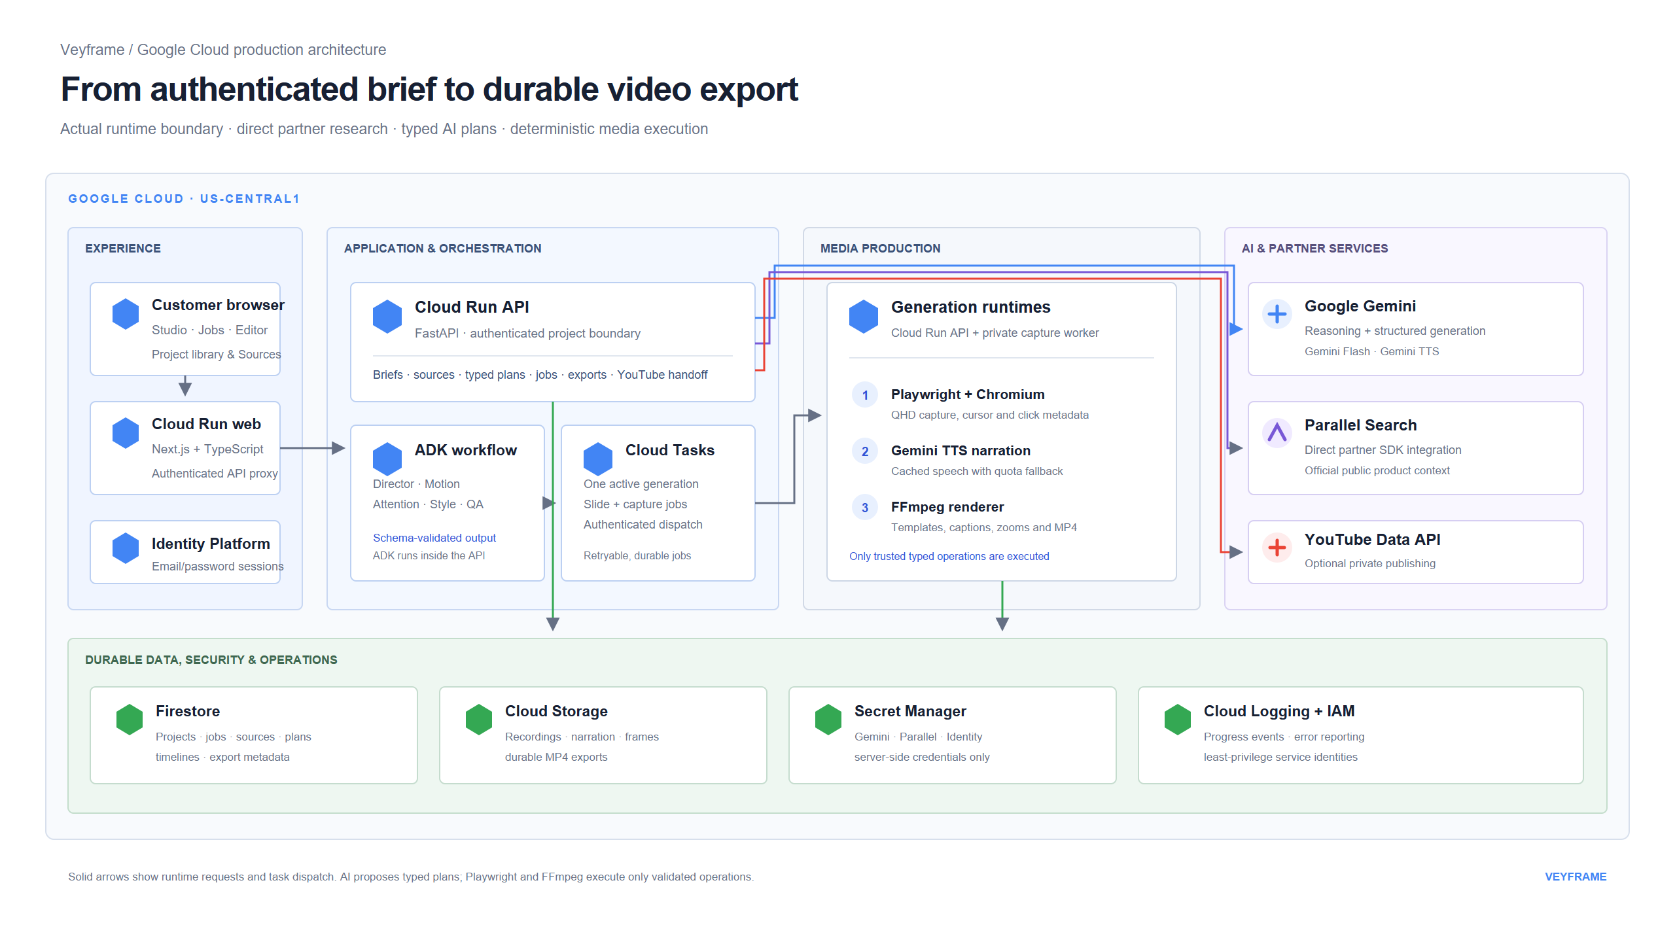Click the YouTube Data API red plus icon

click(1277, 548)
